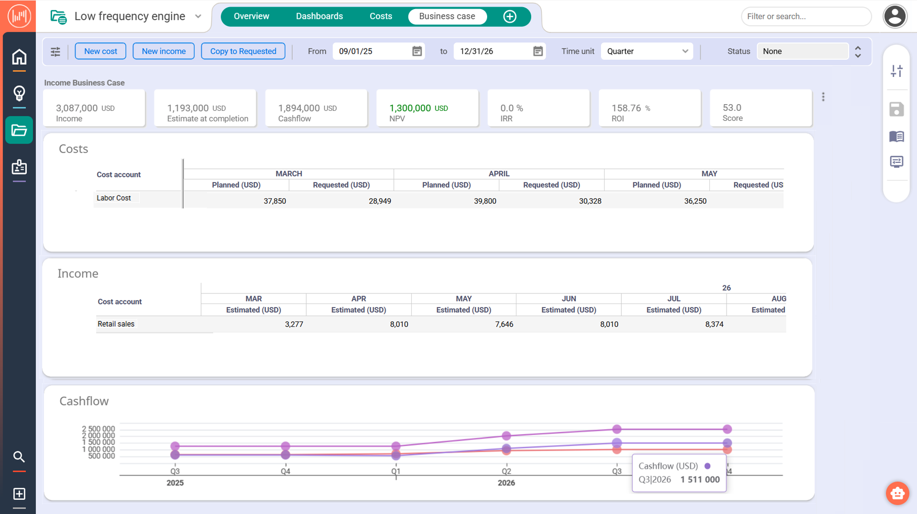The width and height of the screenshot is (917, 514).
Task: Click the March planned value 37,850
Action: [x=275, y=201]
